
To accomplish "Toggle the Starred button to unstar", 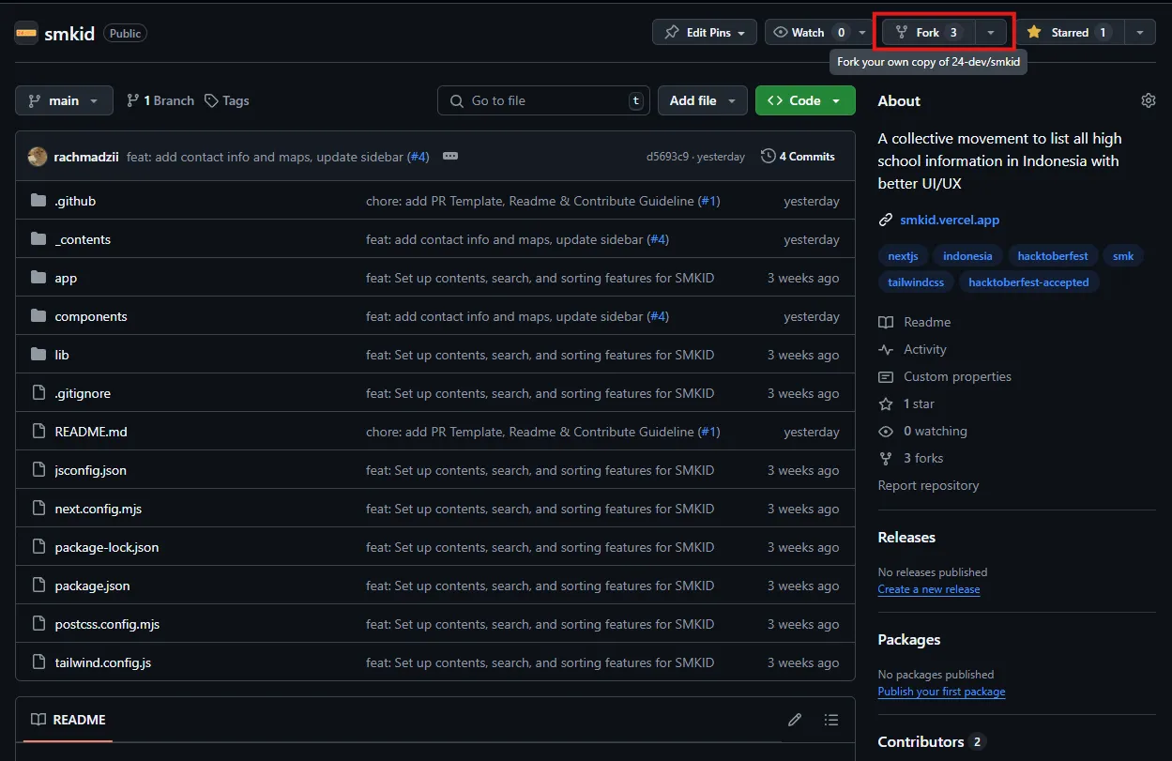I will click(1069, 32).
